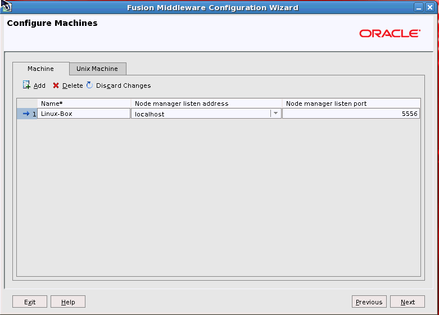Switch to the Machine tab
The height and width of the screenshot is (315, 439).
pos(41,69)
